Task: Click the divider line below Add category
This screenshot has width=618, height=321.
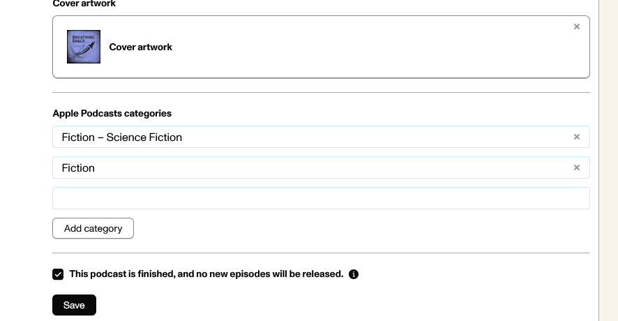Action: 321,253
